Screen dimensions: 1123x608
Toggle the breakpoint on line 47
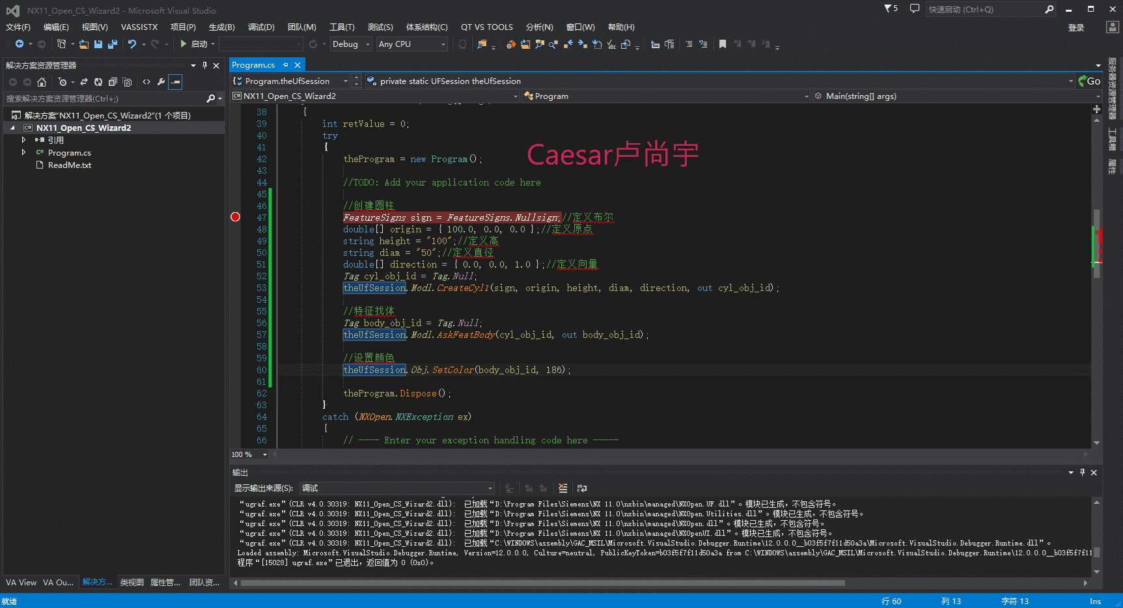[236, 217]
